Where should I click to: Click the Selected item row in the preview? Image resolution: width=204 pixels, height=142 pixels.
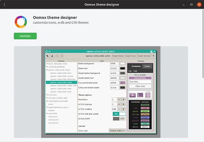pyautogui.click(x=140, y=78)
